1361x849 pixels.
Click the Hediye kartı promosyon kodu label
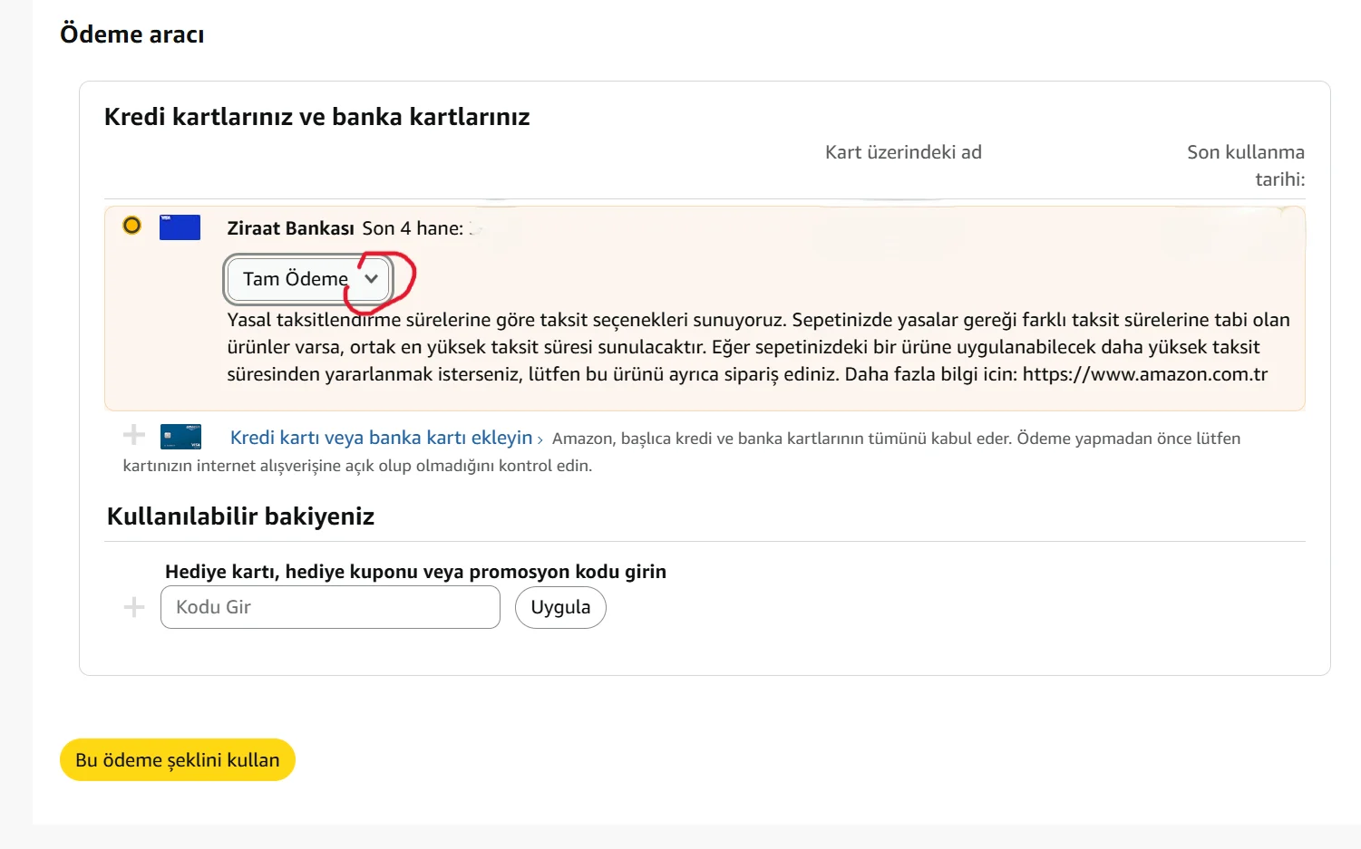coord(415,572)
